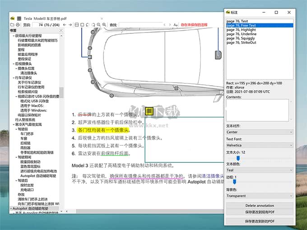This screenshot has width=307, height=230.
Task: Click the print icon in toolbar
Action: (x=18, y=25)
